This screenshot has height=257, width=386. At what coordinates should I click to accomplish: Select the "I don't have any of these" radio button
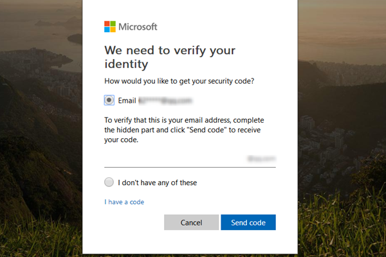[109, 182]
